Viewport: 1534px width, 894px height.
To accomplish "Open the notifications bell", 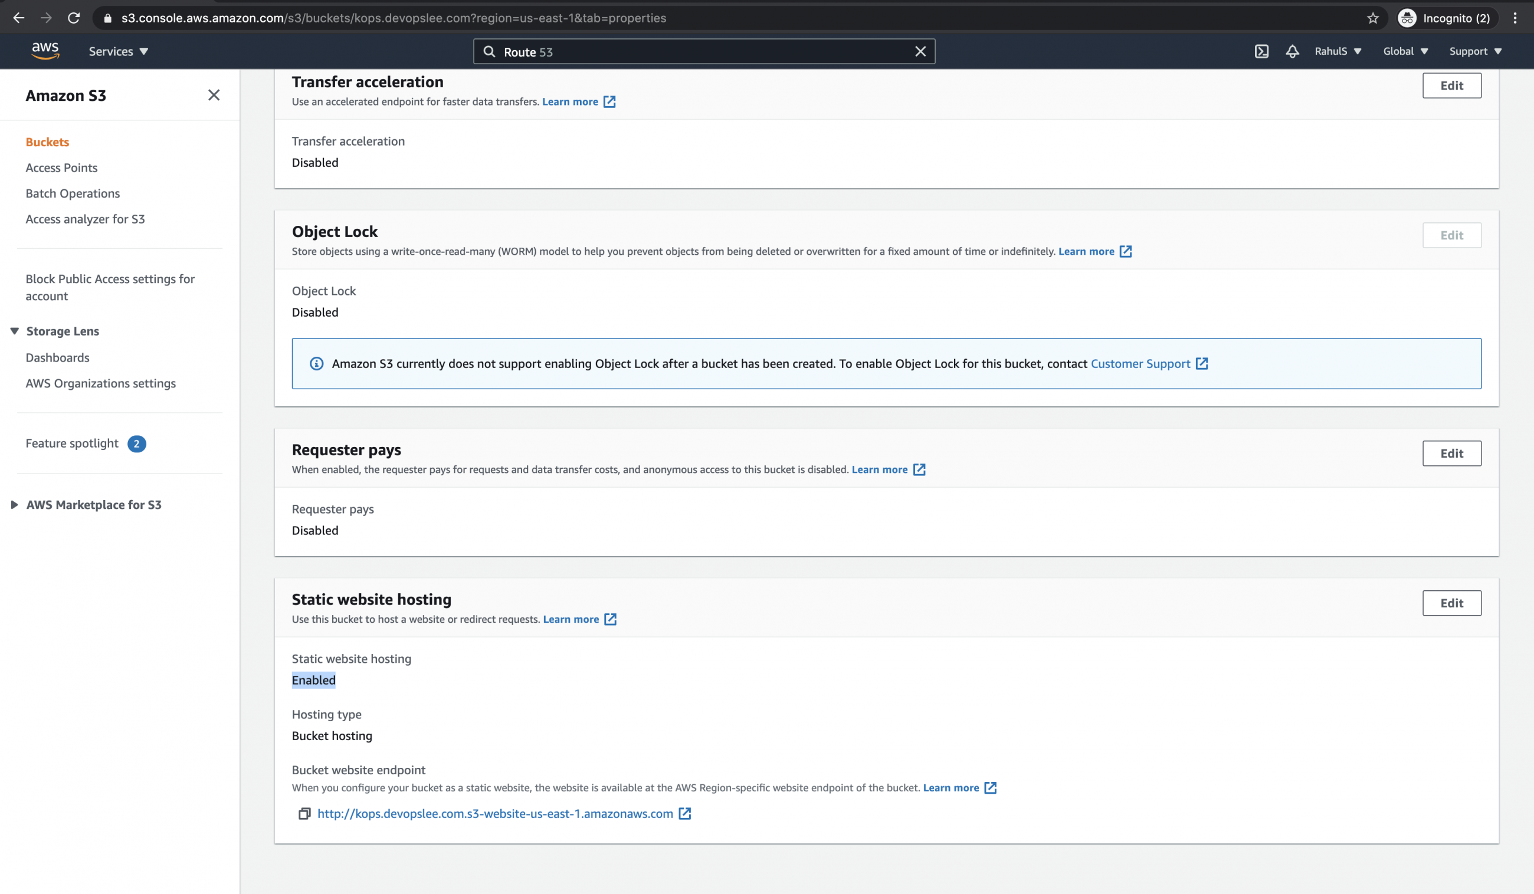I will click(x=1292, y=52).
